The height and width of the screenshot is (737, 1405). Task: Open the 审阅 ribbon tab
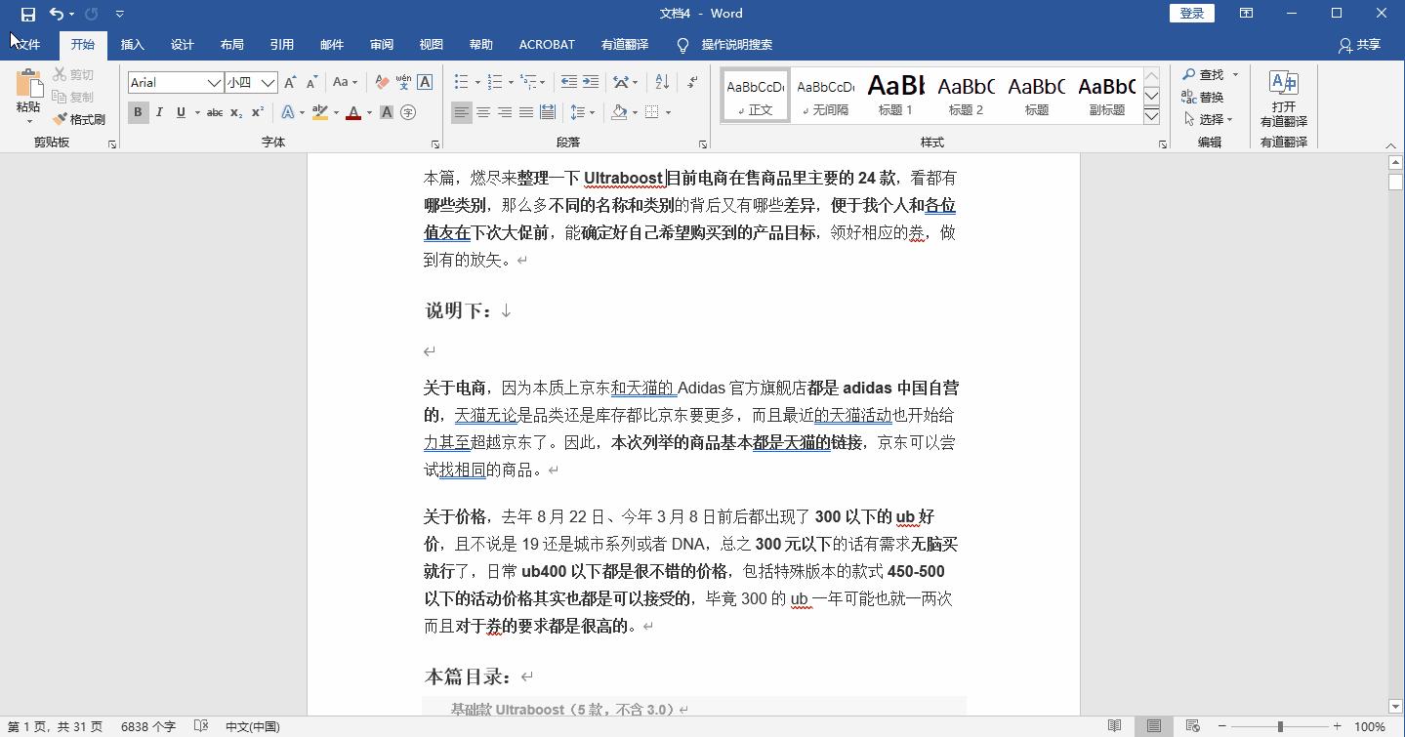coord(382,44)
